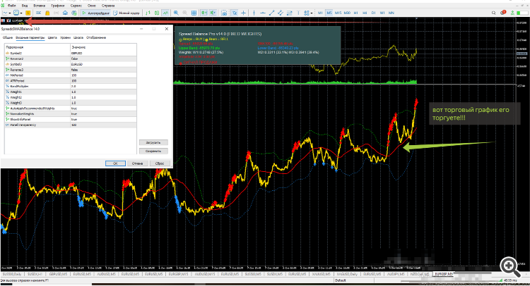The height and width of the screenshot is (286, 530).
Task: Select the AutoApplyRecommendedWeights parameter row
Action: click(71, 108)
